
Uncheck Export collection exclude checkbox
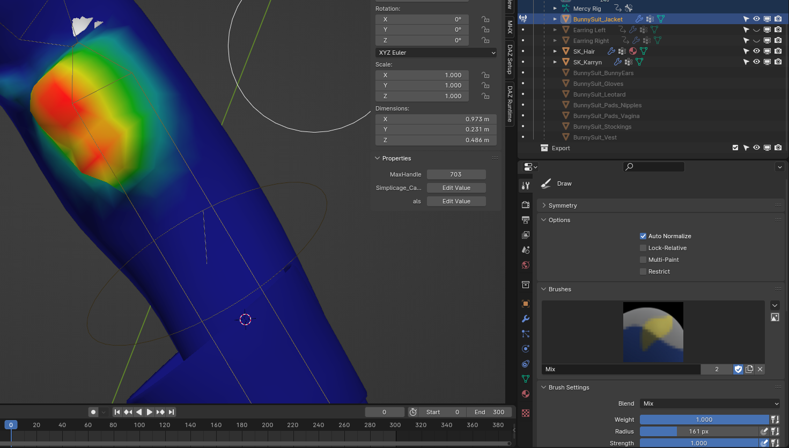[735, 148]
